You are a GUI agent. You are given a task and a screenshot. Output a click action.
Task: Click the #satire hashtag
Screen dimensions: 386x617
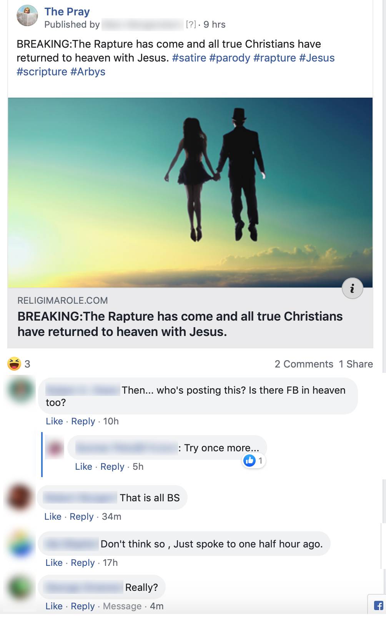[189, 58]
